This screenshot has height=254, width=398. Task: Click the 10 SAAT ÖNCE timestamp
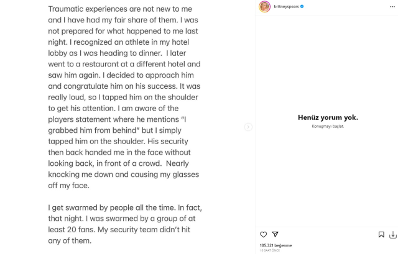[270, 250]
